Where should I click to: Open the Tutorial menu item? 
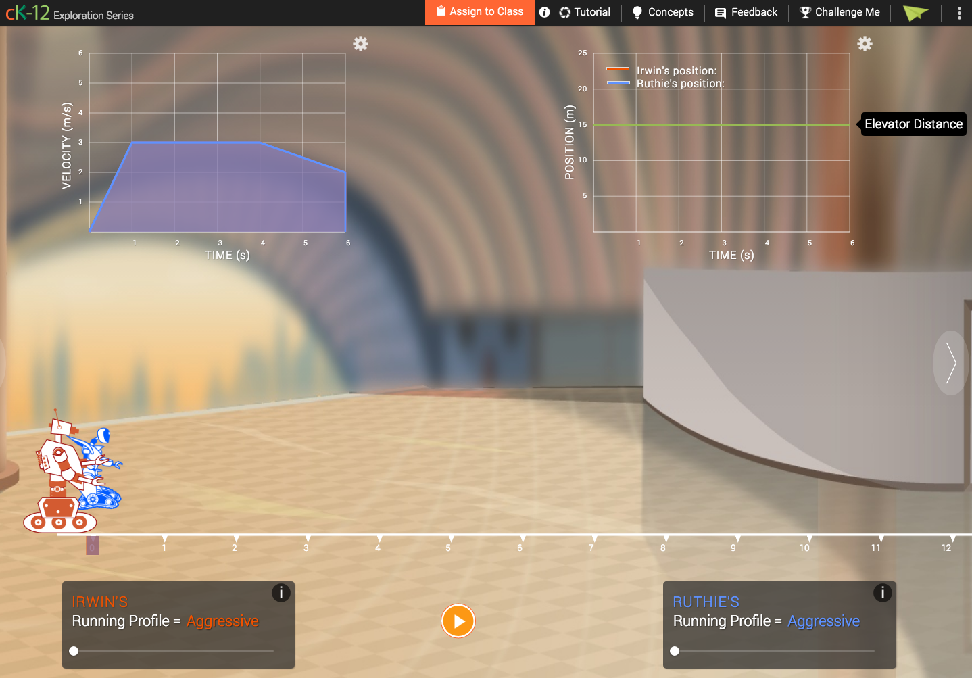pos(585,12)
